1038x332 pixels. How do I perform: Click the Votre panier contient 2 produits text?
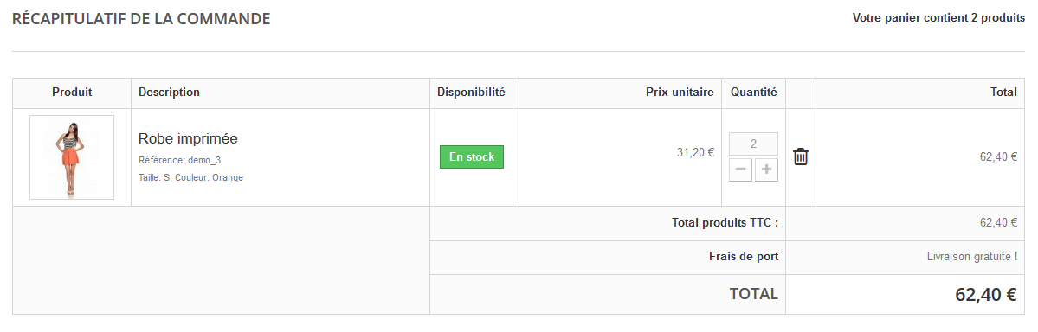coord(938,18)
